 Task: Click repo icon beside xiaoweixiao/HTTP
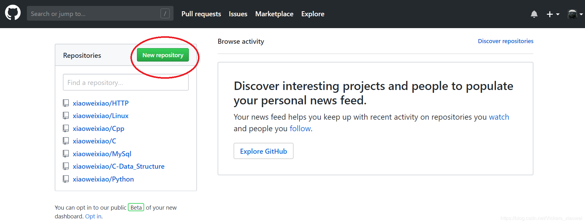click(66, 103)
